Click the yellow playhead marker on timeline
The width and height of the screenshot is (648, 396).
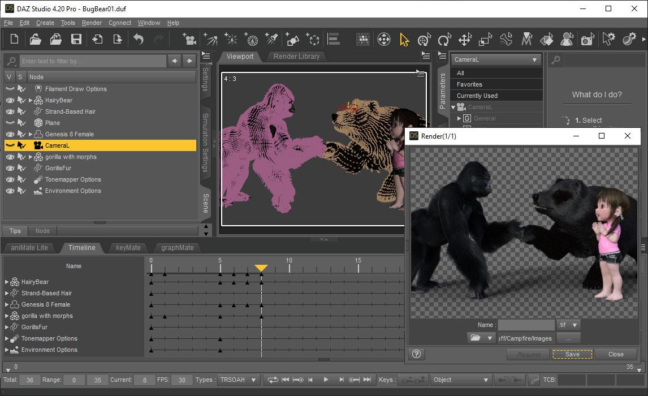261,268
